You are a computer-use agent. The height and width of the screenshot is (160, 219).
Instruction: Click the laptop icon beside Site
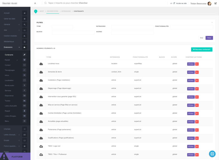[x=24, y=30]
